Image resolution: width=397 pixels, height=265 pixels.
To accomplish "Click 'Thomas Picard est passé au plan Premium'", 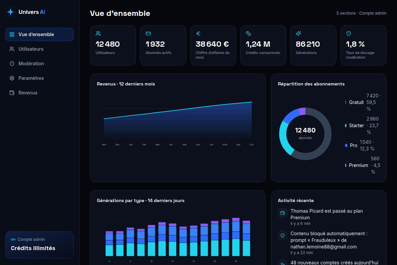I will [x=327, y=214].
